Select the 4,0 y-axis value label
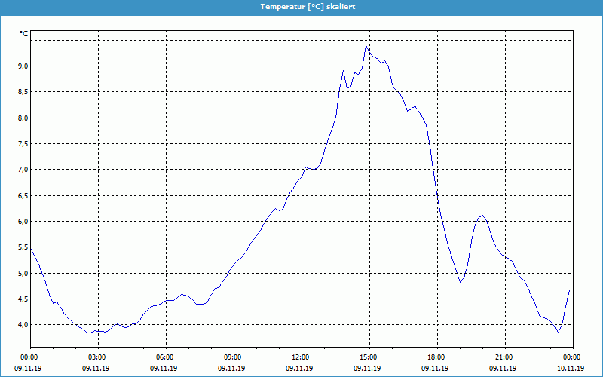Image resolution: width=603 pixels, height=377 pixels. click(23, 325)
